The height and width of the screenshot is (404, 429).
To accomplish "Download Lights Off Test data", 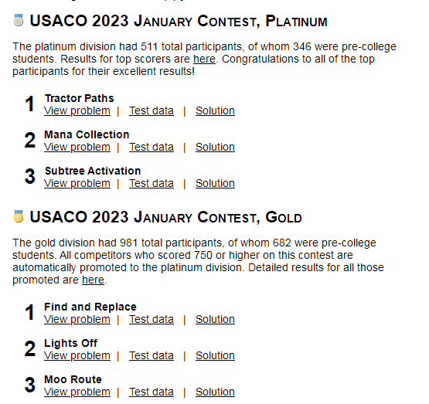I will pos(152,356).
